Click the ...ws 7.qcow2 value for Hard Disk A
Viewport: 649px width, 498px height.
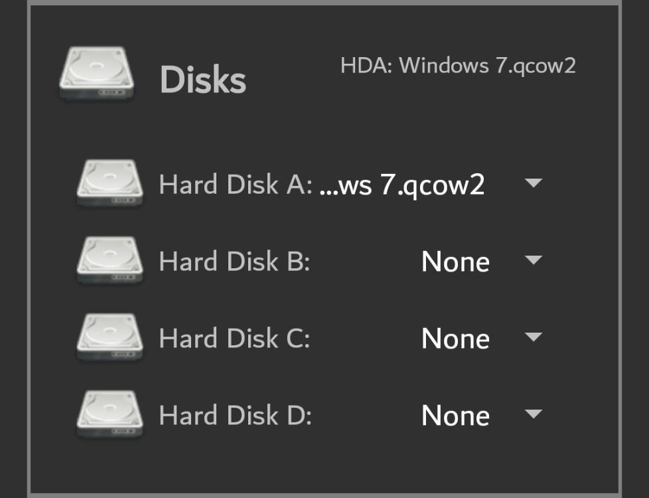[402, 185]
